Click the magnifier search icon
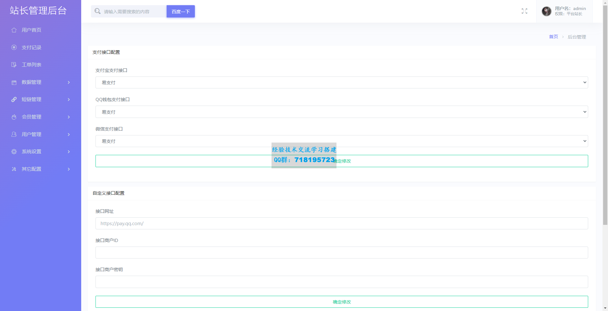This screenshot has height=311, width=608. [97, 11]
